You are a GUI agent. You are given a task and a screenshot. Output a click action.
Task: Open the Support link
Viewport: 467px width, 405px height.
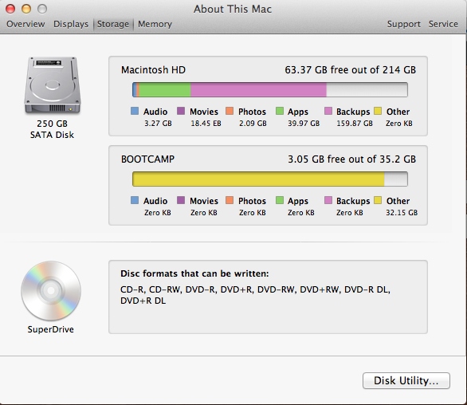click(x=403, y=24)
